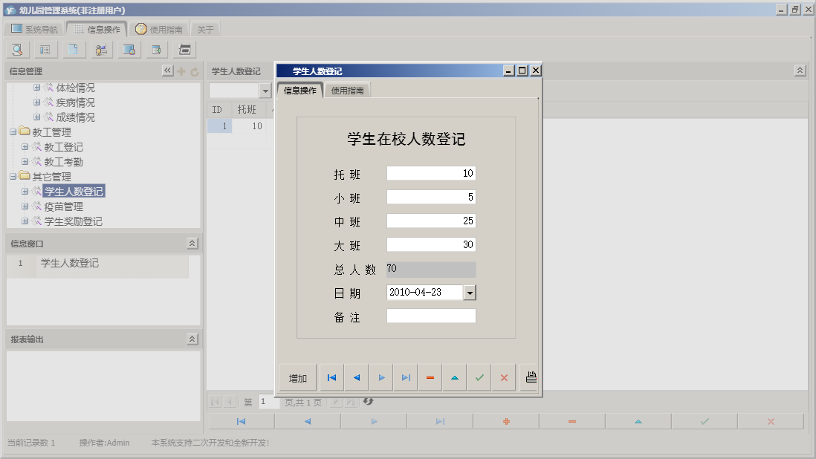Confirm the record with the green checkmark

pos(479,377)
